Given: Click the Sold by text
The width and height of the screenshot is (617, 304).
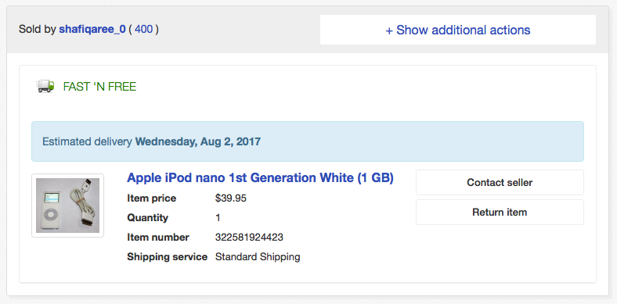Looking at the screenshot, I should (x=38, y=30).
